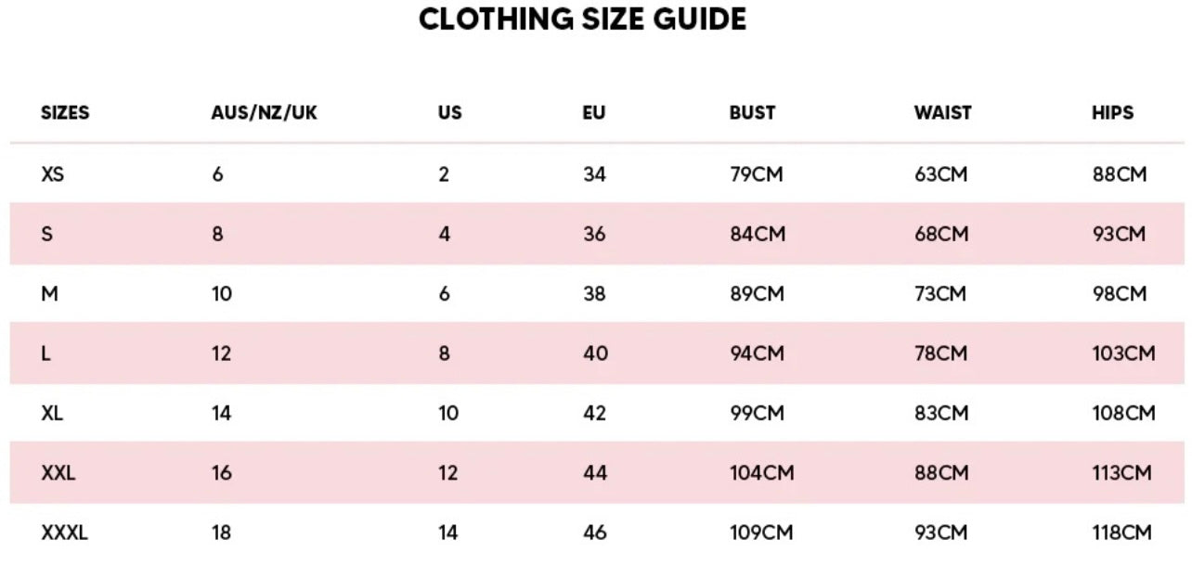The width and height of the screenshot is (1192, 565).
Task: Click the 79CM bust measurement
Action: (x=757, y=173)
